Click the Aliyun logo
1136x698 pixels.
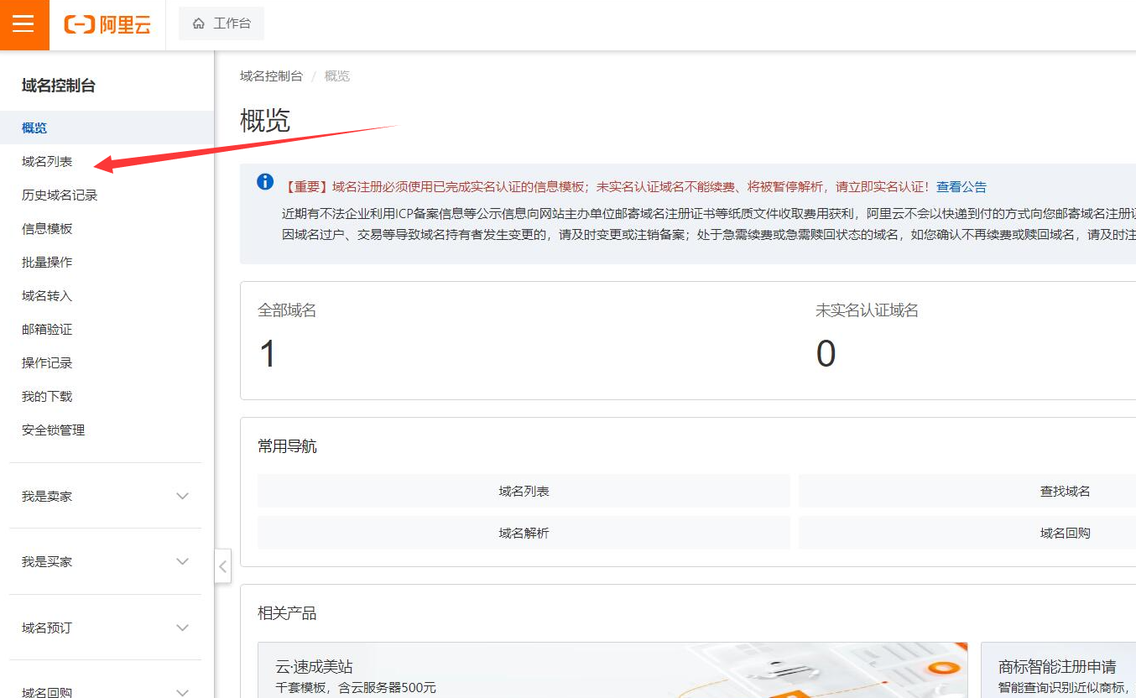tap(107, 24)
